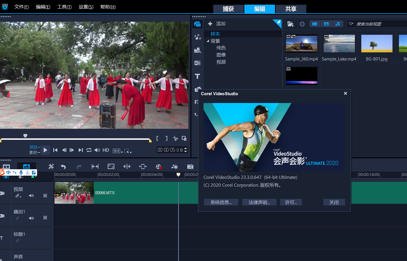The width and height of the screenshot is (407, 261).
Task: Click the enlarge preview window icon
Action: tap(184, 138)
